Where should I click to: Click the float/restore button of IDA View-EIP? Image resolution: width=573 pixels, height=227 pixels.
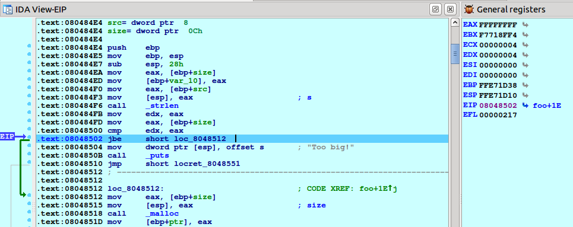436,9
